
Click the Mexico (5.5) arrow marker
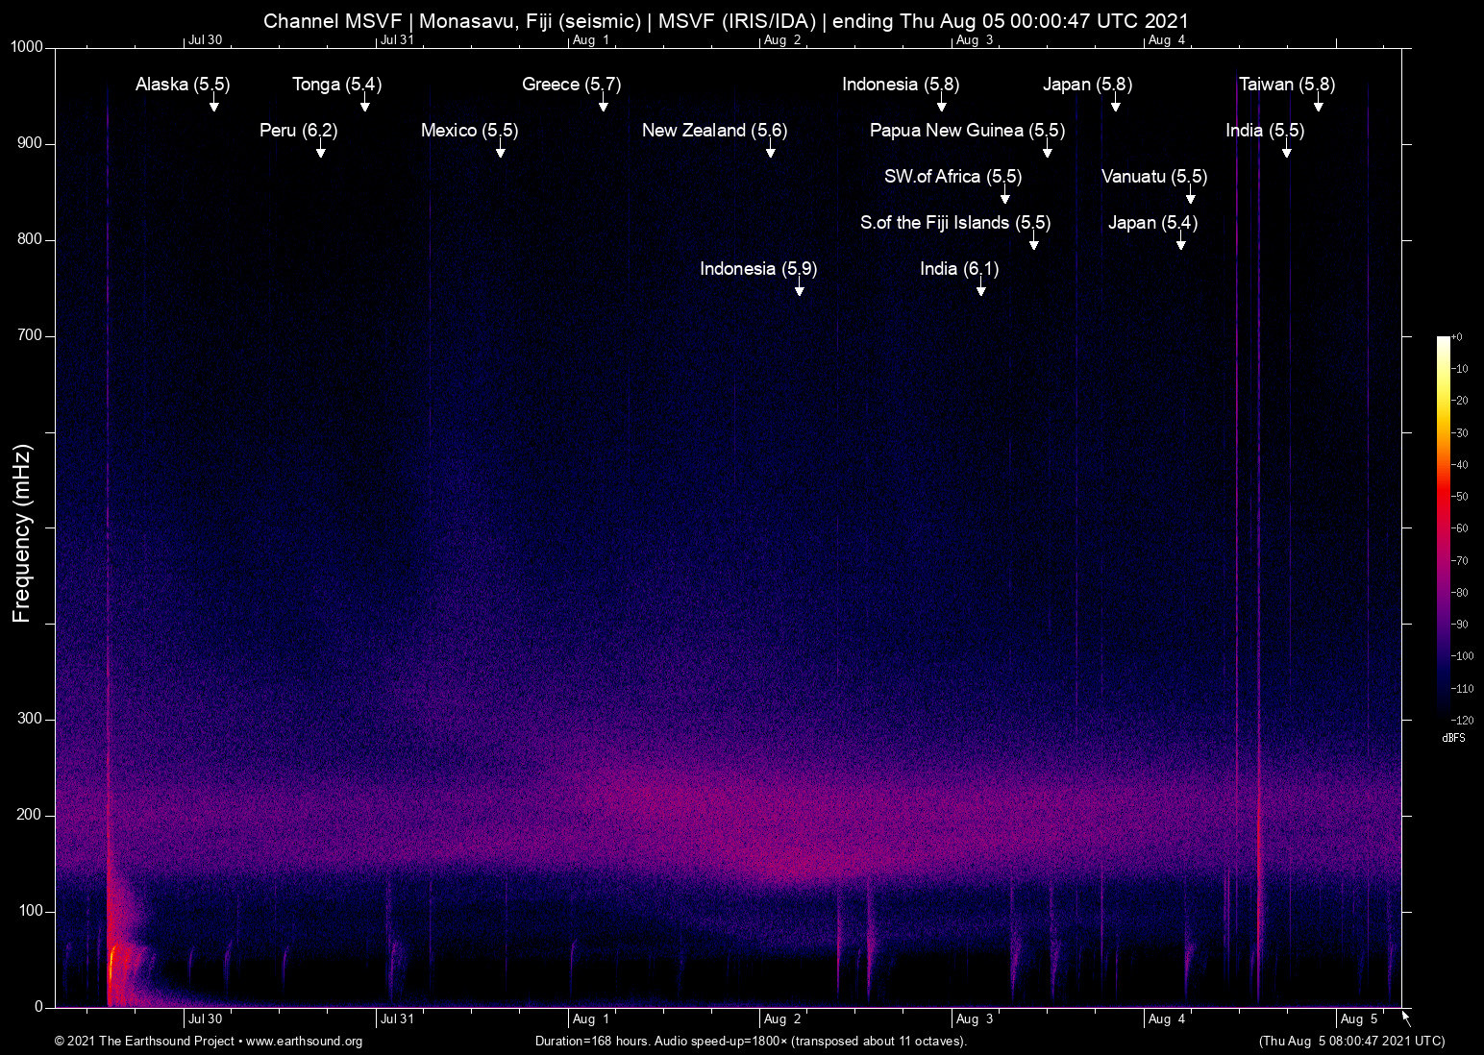tap(501, 149)
